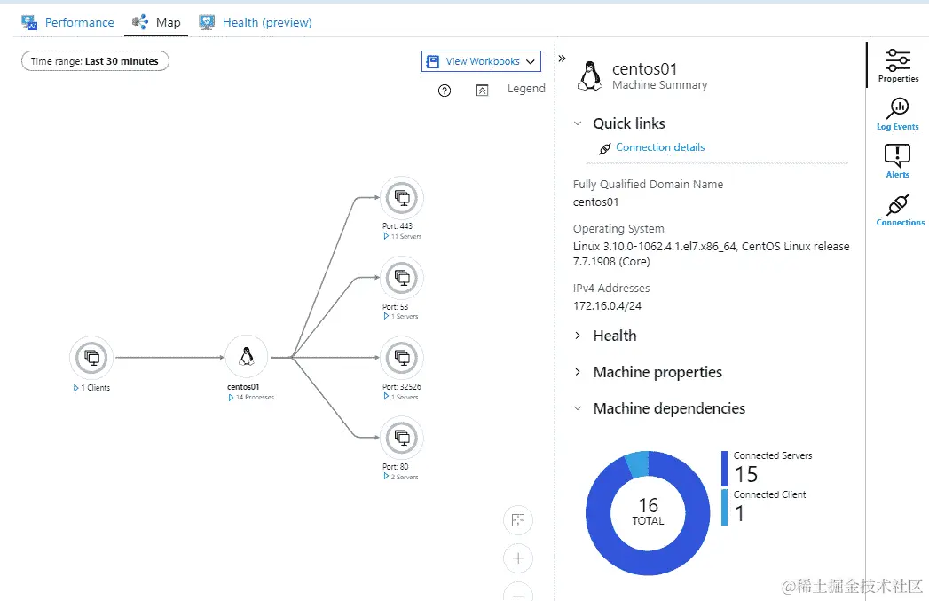Viewport: 929px width, 601px height.
Task: Expand the 1 Servers under Port 53
Action: (386, 316)
